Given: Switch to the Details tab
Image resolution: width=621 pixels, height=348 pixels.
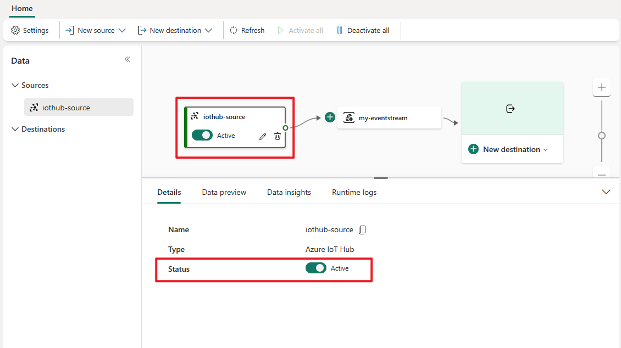Looking at the screenshot, I should pos(169,192).
